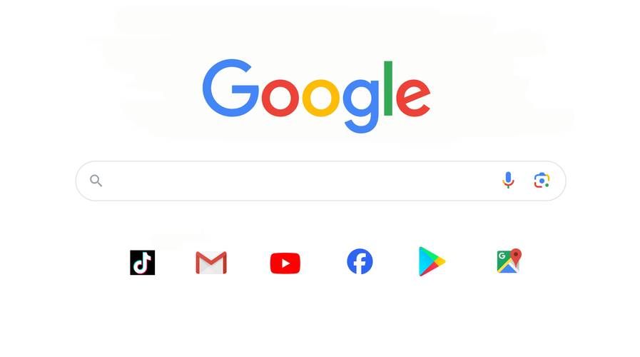Image resolution: width=640 pixels, height=357 pixels.
Task: Open the TikTok shortcut
Action: (x=143, y=263)
